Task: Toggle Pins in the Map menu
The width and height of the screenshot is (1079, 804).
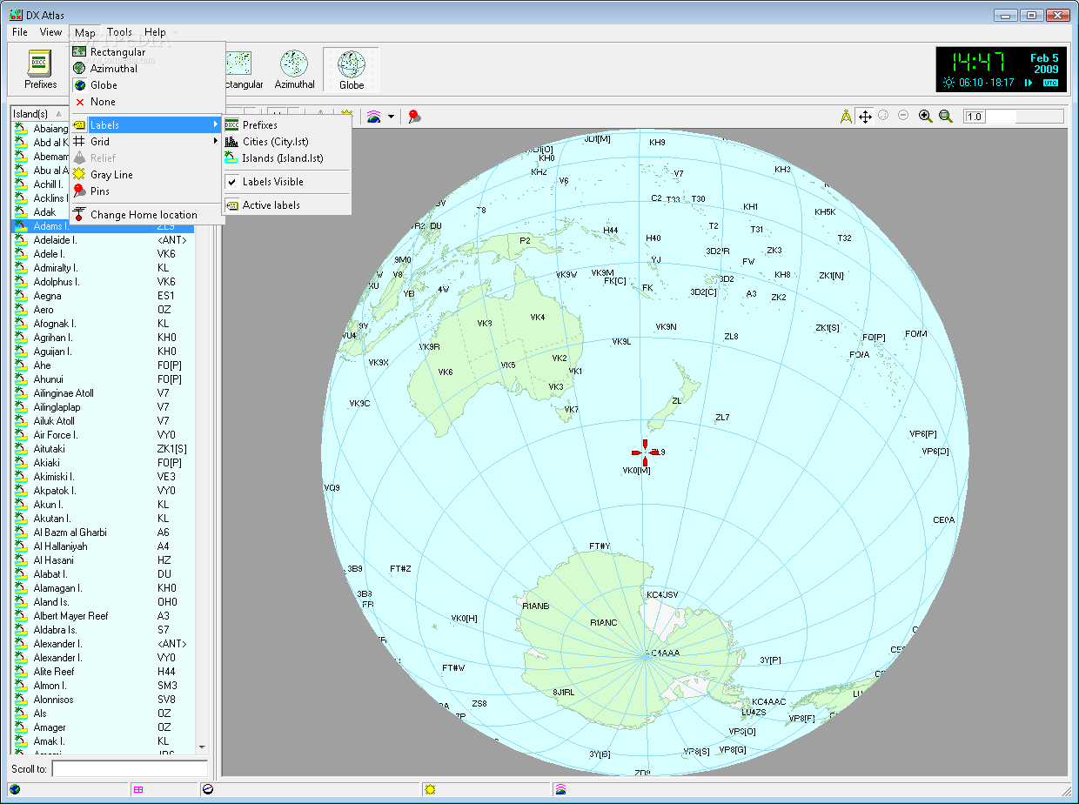Action: pos(147,191)
